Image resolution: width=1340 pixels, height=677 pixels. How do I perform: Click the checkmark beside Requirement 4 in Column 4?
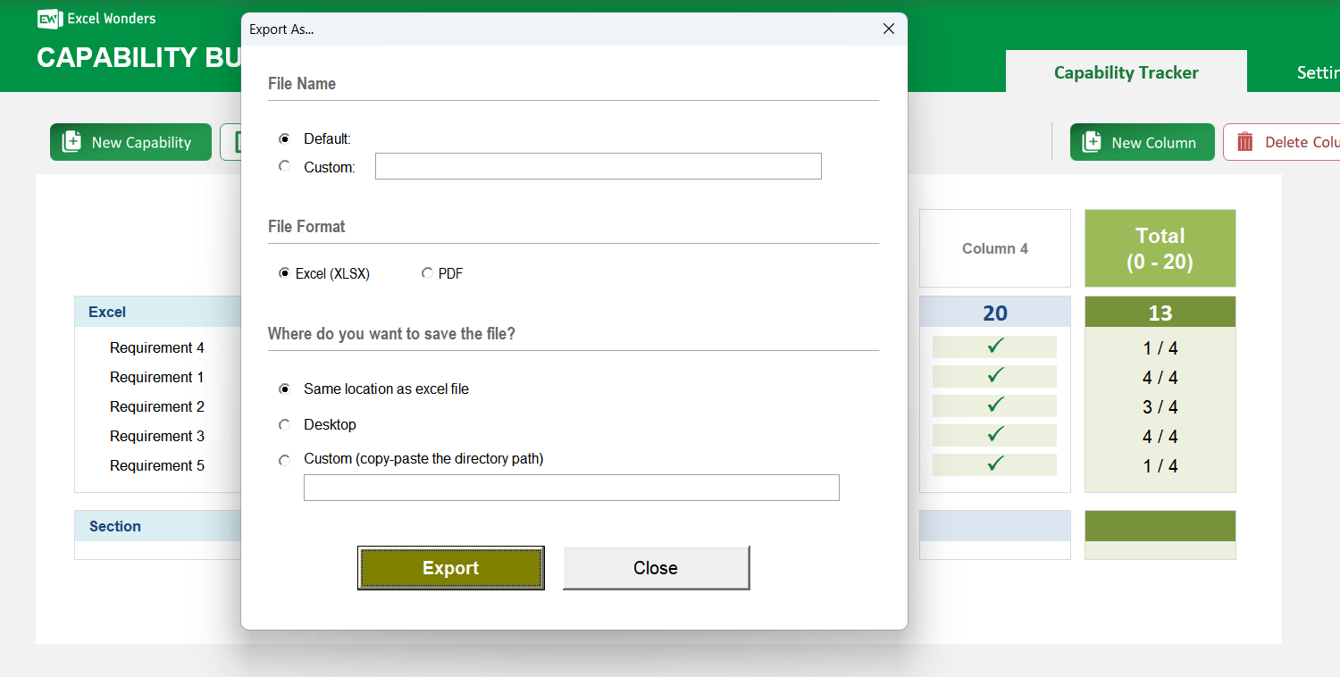click(x=994, y=347)
